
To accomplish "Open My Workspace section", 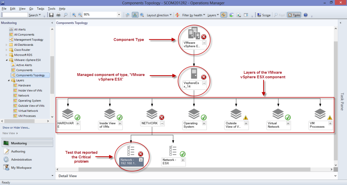I will coord(27,168).
